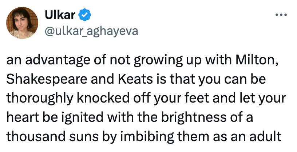The width and height of the screenshot is (297, 152).
Task: Click the blue verified badge icon
Action: [x=84, y=16]
